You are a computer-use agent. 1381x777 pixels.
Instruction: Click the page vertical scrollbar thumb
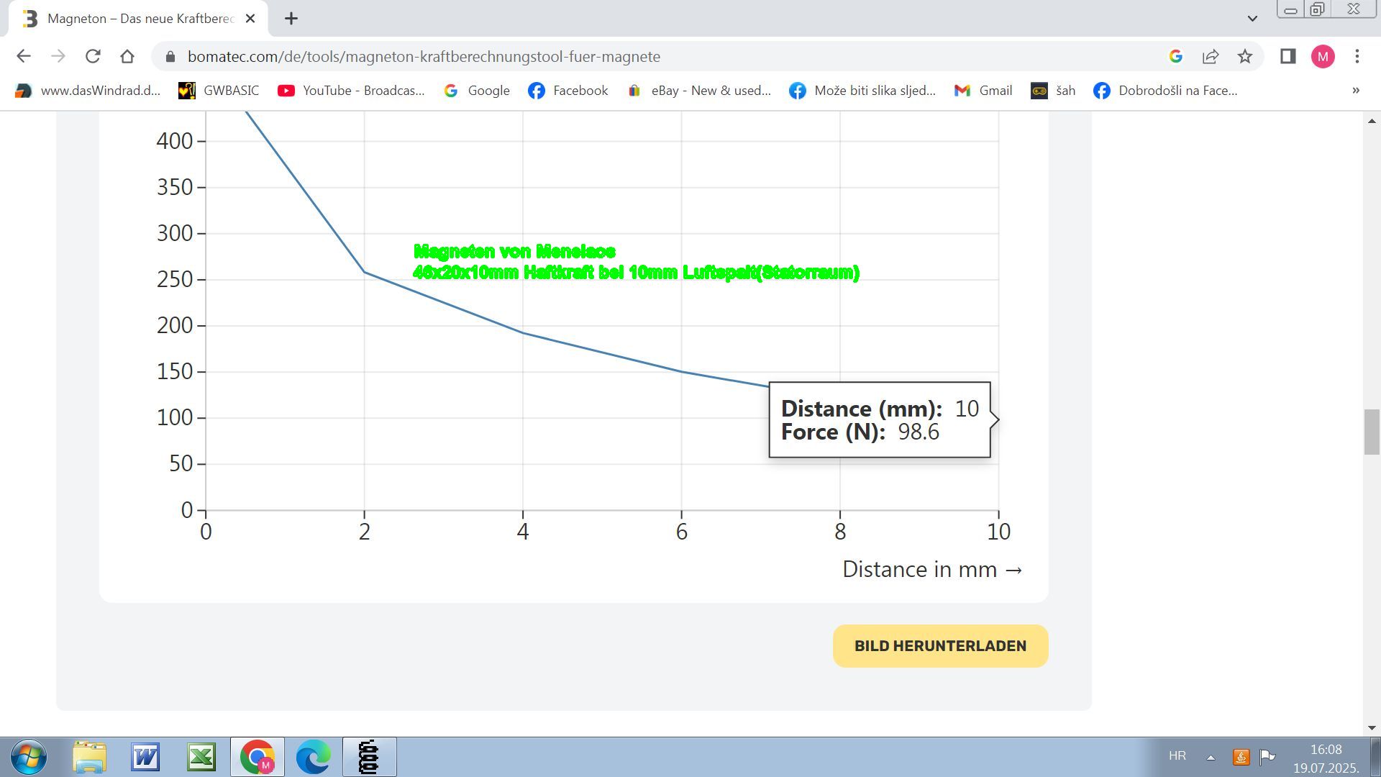pyautogui.click(x=1371, y=432)
